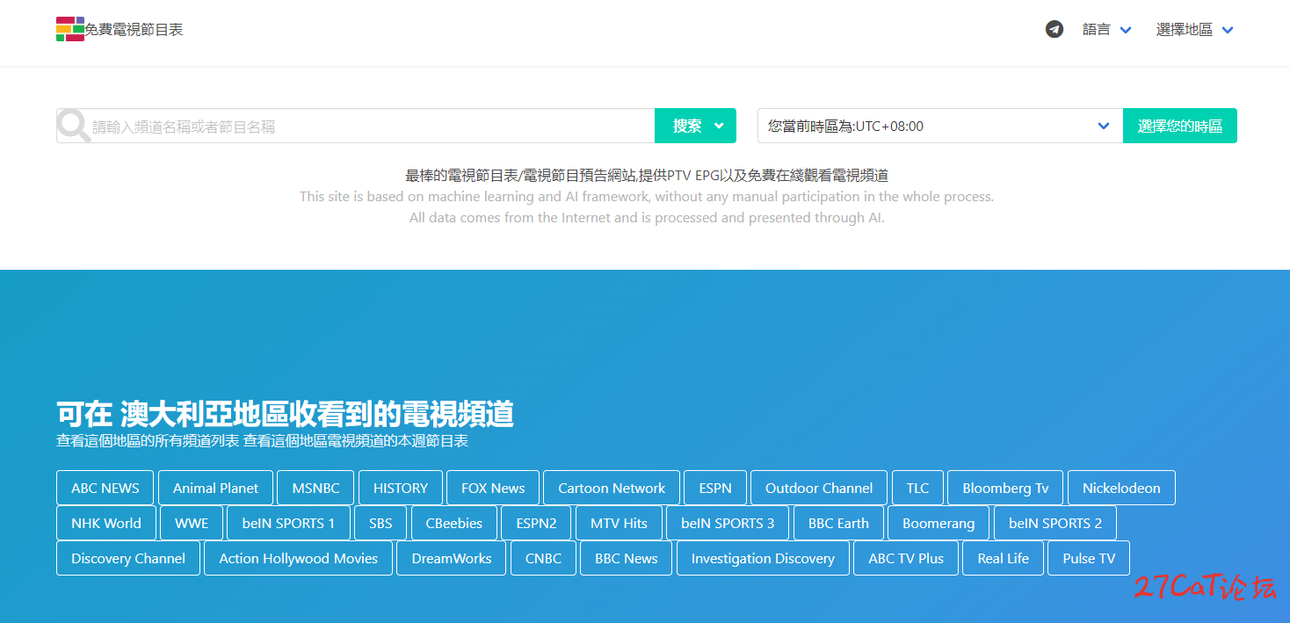The height and width of the screenshot is (623, 1290).
Task: Open the Telegram icon link
Action: pos(1054,29)
